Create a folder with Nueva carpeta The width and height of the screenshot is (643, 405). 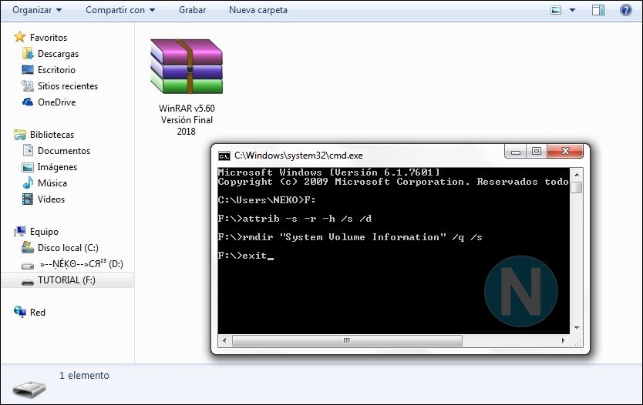coord(258,10)
